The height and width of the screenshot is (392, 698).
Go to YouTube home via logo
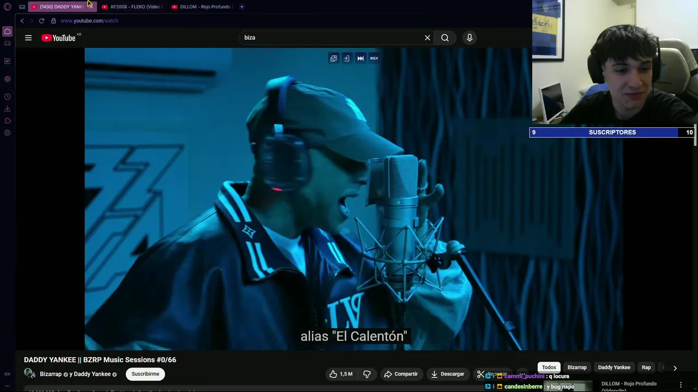[x=58, y=38]
